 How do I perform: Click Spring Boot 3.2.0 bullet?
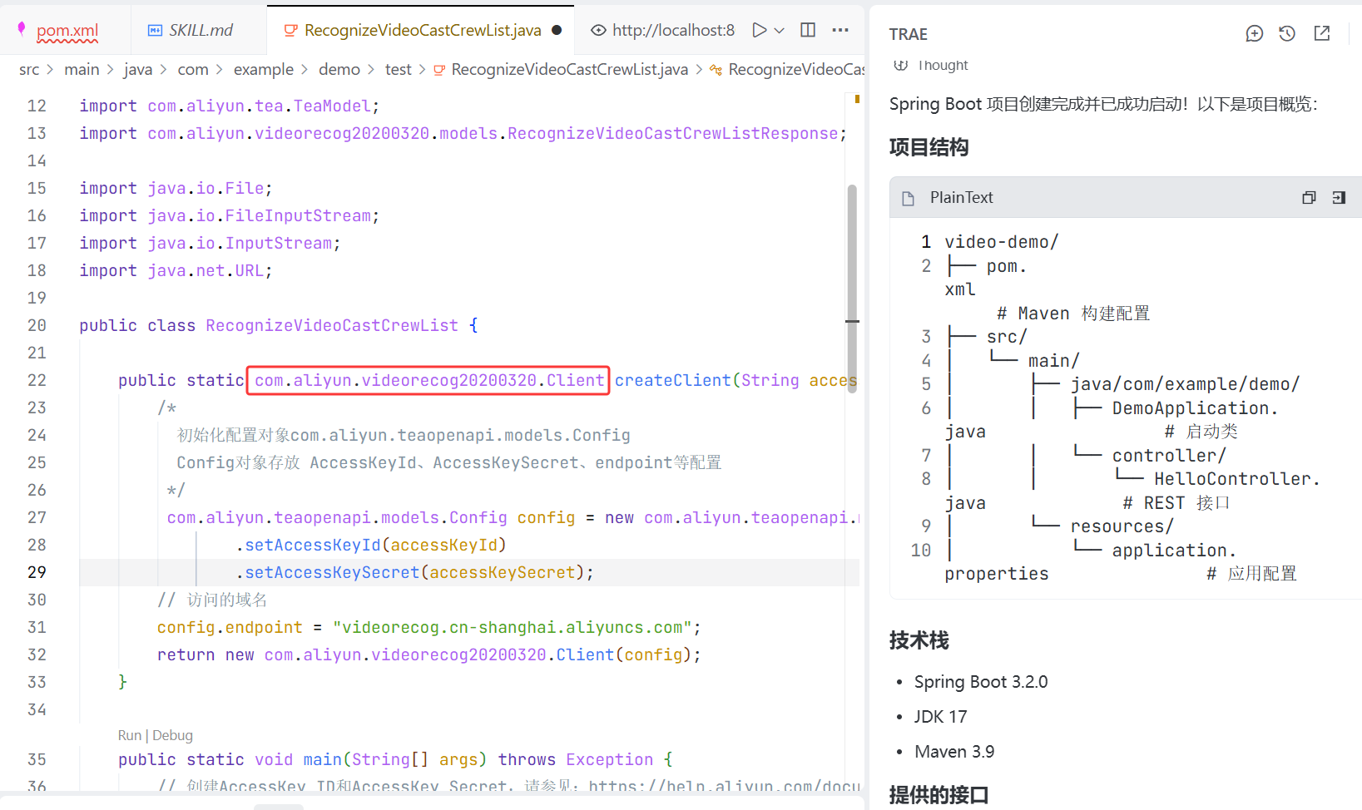click(x=981, y=682)
